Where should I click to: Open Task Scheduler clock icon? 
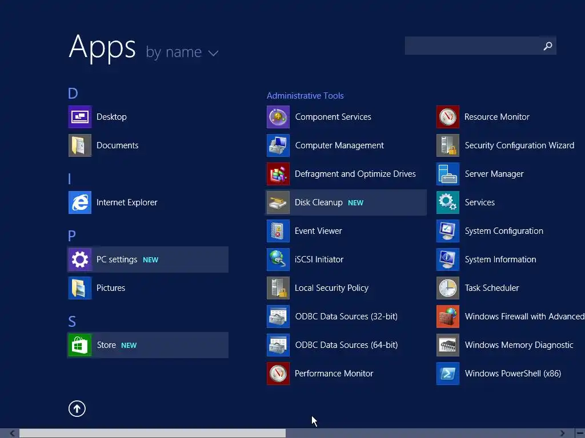[x=448, y=288]
